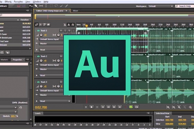Show the Inputs/Outputs track controls
The width and height of the screenshot is (194, 129).
pos(36,24)
